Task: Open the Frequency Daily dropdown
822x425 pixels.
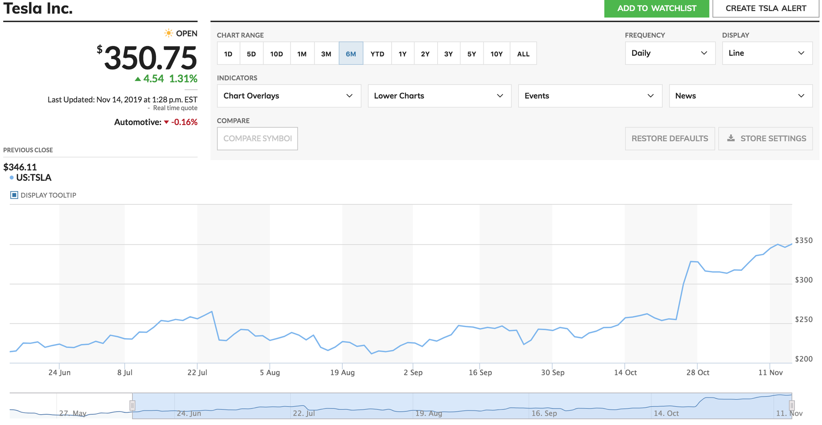Action: [x=670, y=53]
